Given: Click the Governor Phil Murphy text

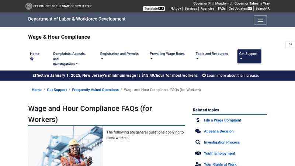Looking at the screenshot, I should point(210,3).
